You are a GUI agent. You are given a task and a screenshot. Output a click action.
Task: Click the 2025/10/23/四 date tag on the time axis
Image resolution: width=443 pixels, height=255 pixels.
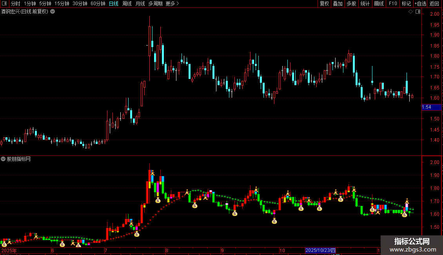tap(320, 250)
